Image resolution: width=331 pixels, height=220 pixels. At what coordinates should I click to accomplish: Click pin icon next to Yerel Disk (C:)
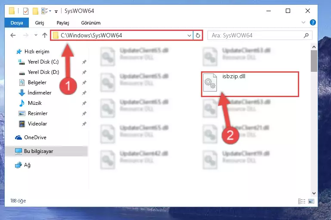[x=84, y=62]
